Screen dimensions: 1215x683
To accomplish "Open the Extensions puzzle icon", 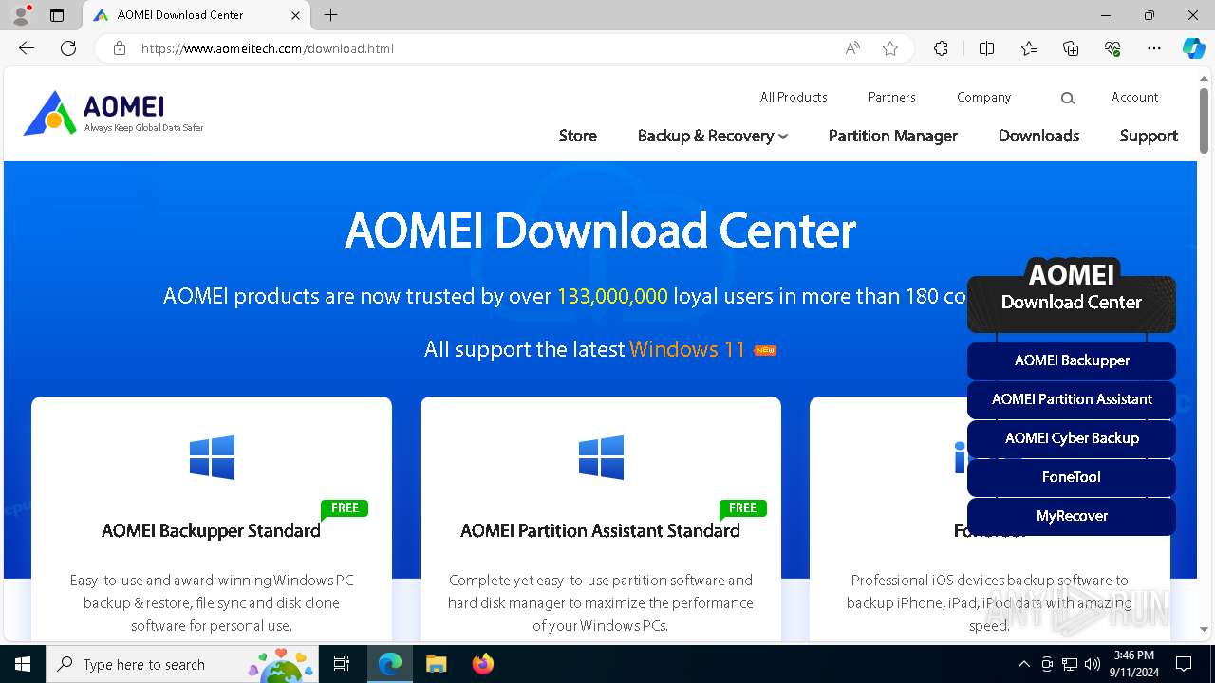I will [x=941, y=48].
